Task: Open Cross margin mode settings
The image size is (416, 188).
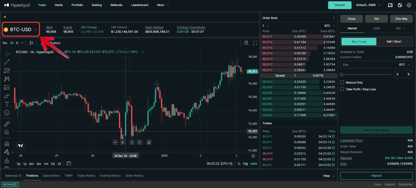Action: [x=352, y=19]
